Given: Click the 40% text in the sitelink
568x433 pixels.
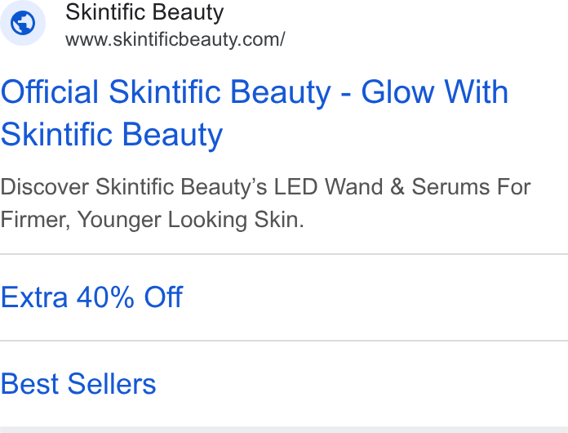Looking at the screenshot, I should tap(105, 297).
